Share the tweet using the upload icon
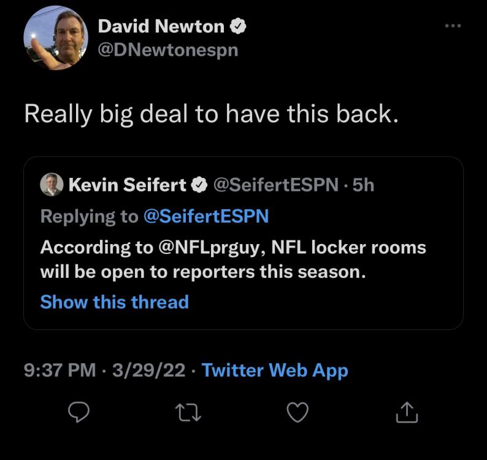This screenshot has height=460, width=487. 407,414
